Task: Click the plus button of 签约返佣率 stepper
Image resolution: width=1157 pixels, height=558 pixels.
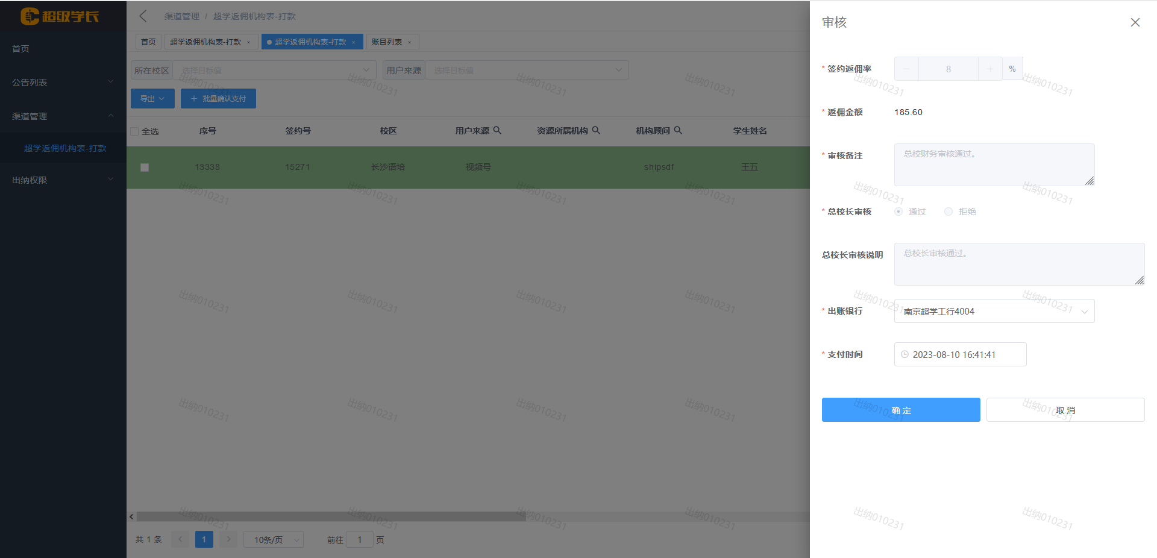Action: click(989, 69)
